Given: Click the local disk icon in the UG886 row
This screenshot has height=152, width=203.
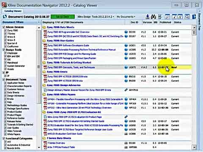Looking at the screenshot, I should (126, 134).
